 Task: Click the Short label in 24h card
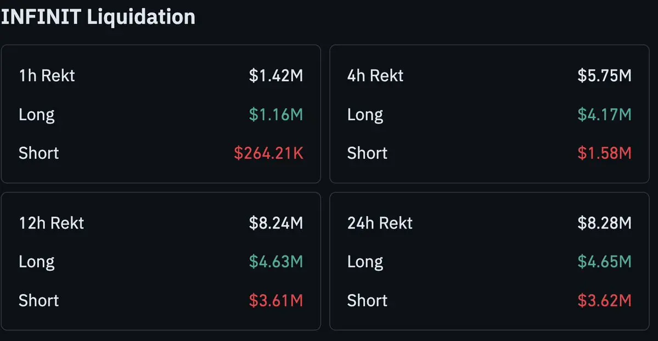coord(367,300)
